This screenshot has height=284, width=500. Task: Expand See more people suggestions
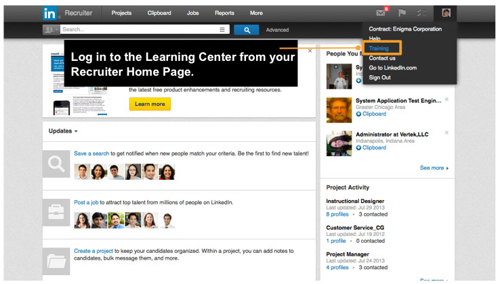click(x=434, y=168)
